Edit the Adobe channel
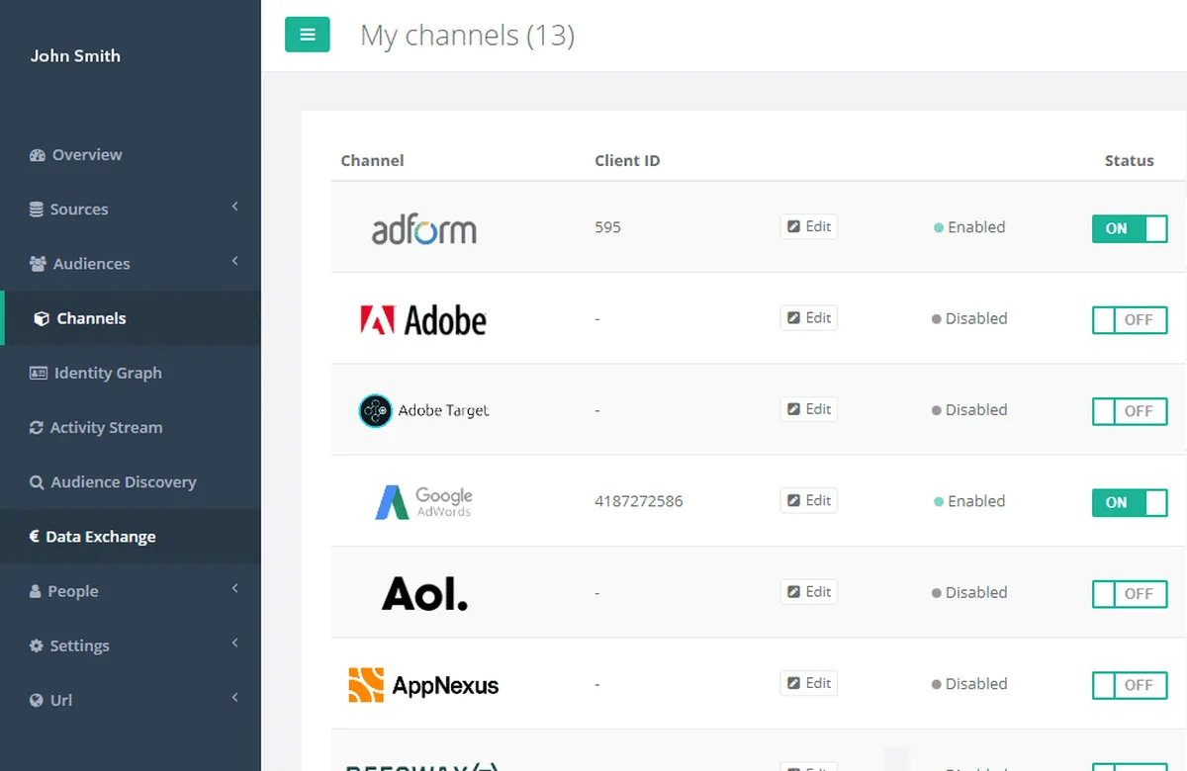The height and width of the screenshot is (771, 1187). [x=809, y=317]
